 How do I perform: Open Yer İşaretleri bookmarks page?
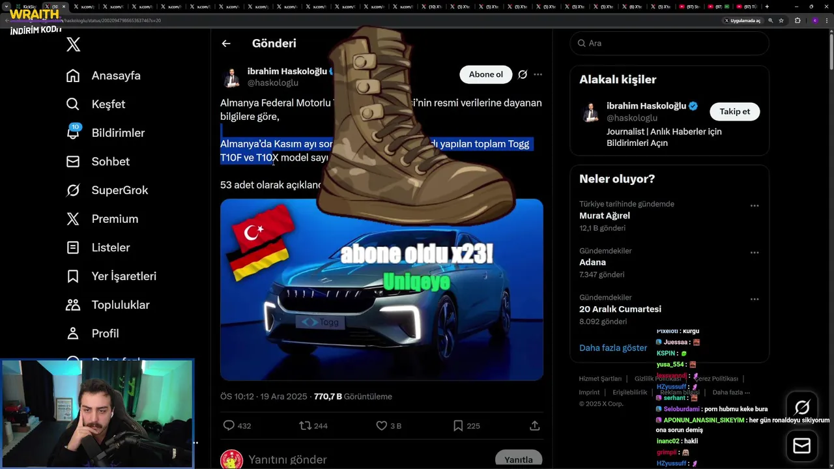(x=111, y=276)
